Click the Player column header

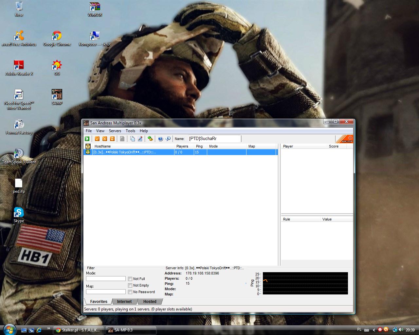pyautogui.click(x=304, y=146)
